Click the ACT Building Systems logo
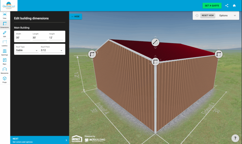Viewport: 242px width, 144px height. point(95,140)
